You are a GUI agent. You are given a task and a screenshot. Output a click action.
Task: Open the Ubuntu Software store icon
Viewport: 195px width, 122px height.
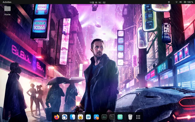coord(96,117)
